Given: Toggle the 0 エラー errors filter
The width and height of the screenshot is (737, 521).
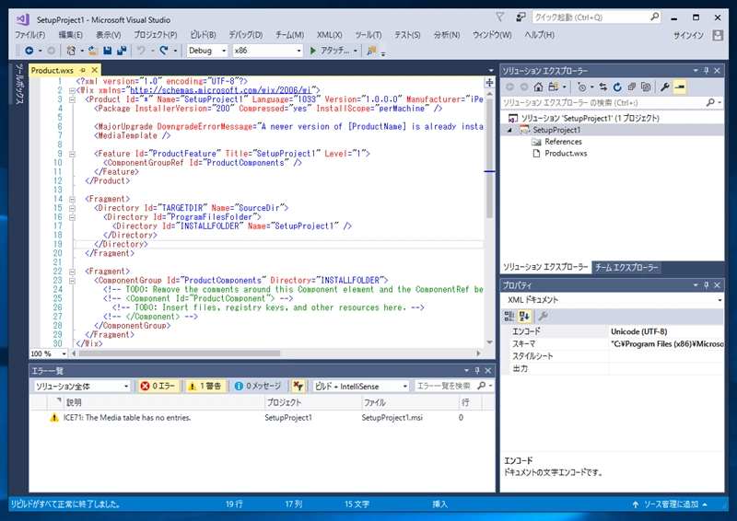Looking at the screenshot, I should [158, 387].
